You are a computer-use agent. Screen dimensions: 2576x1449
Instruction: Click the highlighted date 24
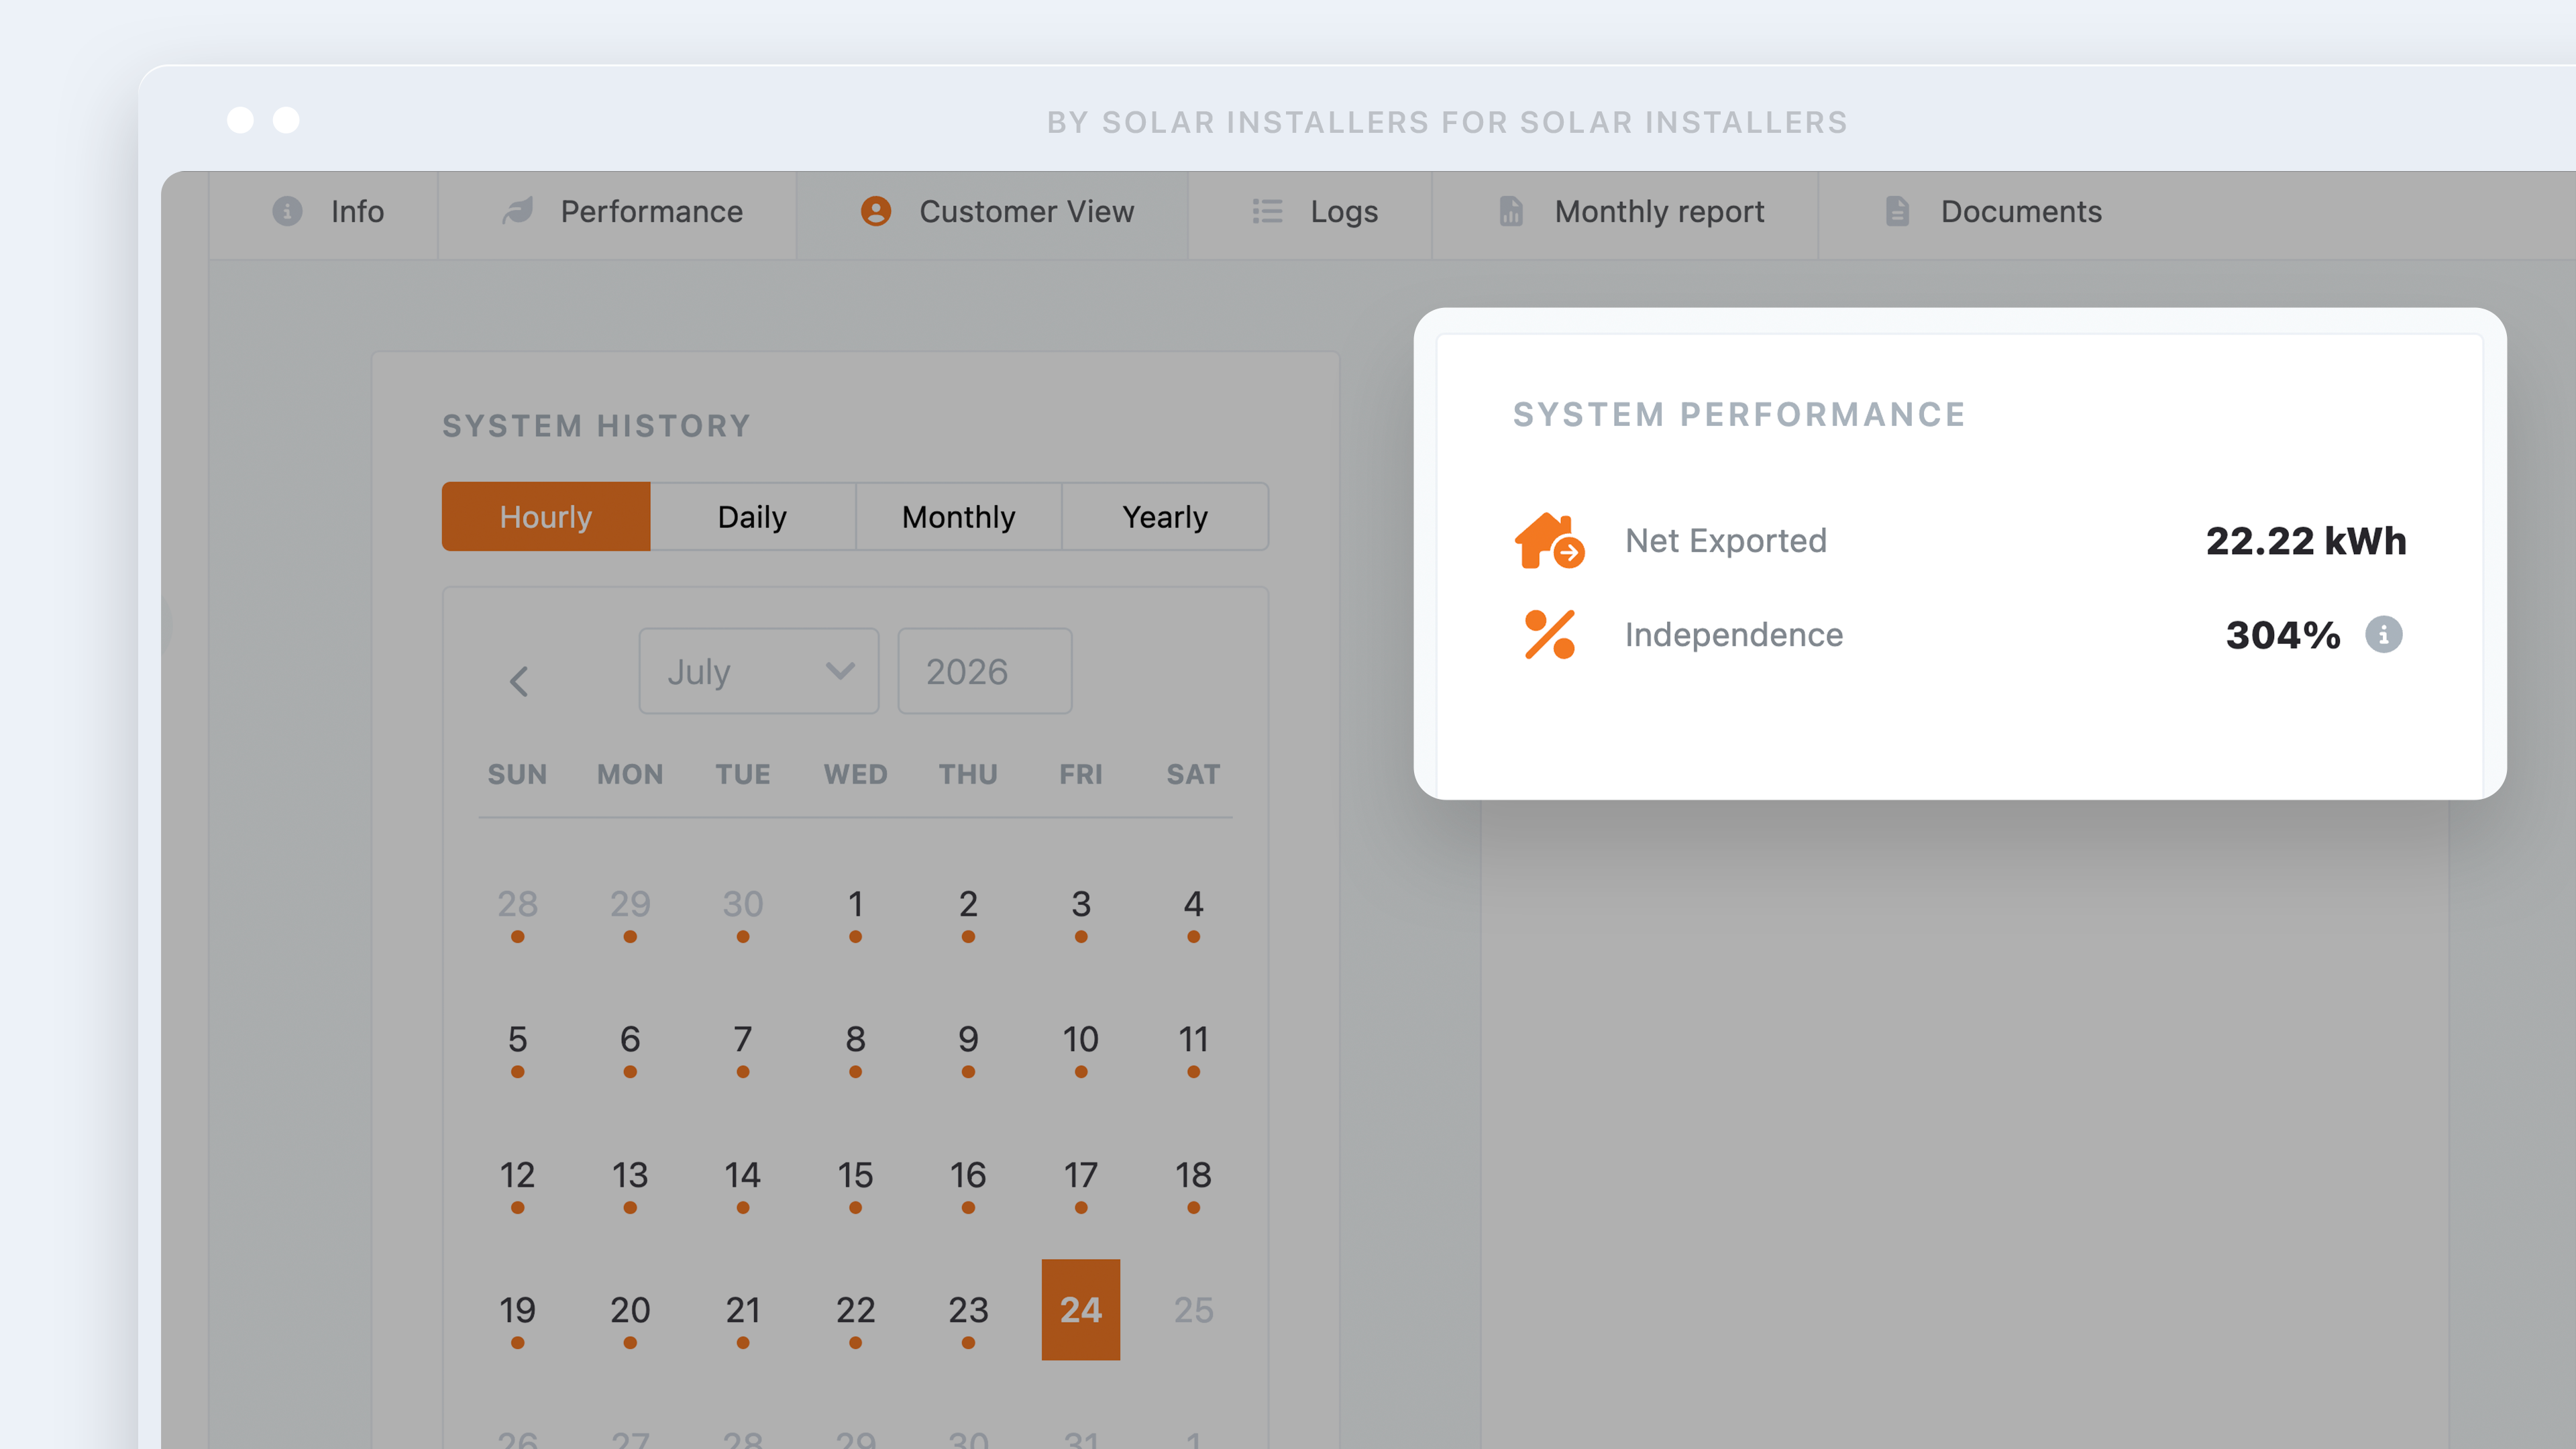pyautogui.click(x=1081, y=1310)
